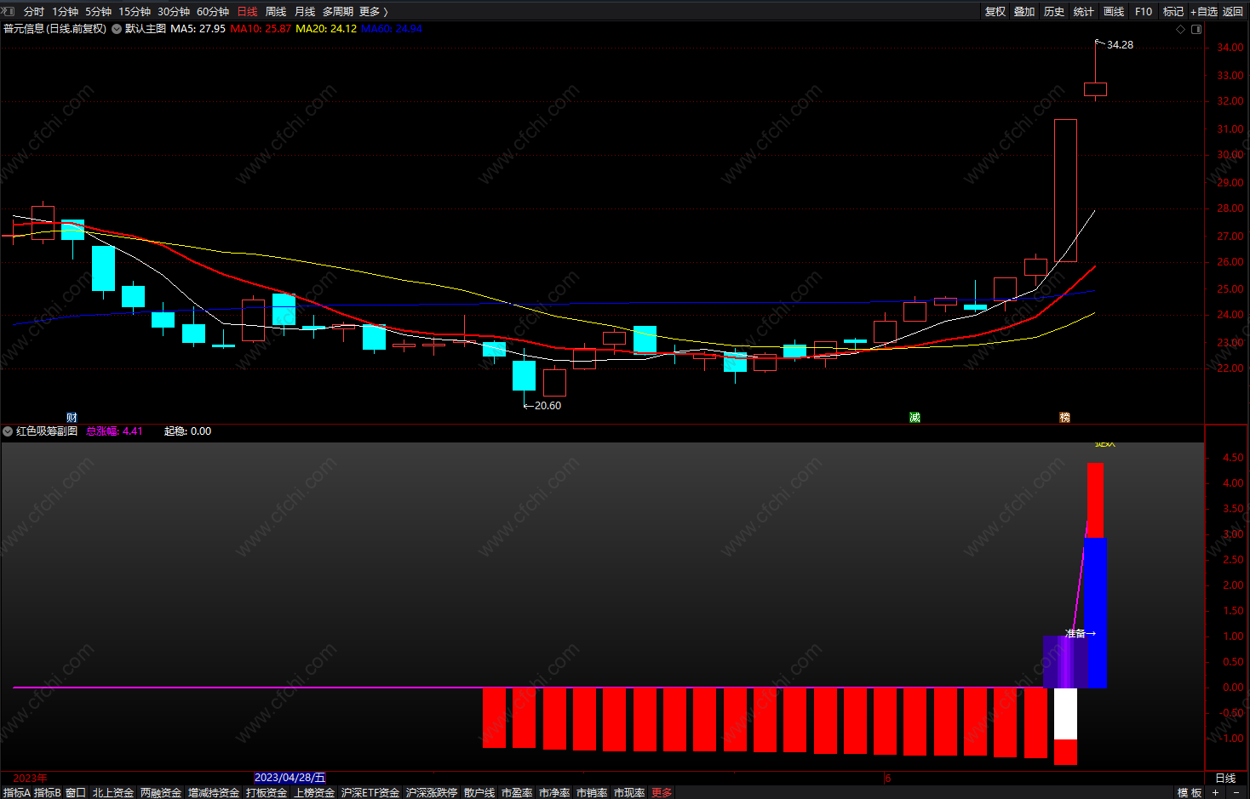Click the 财 financial marker on the chart
The image size is (1250, 799).
point(72,417)
